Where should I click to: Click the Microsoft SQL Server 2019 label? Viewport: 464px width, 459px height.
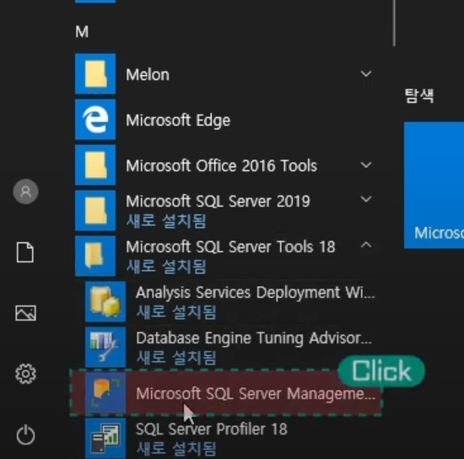pos(219,202)
